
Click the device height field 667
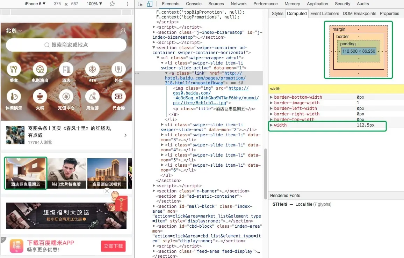(x=74, y=3)
